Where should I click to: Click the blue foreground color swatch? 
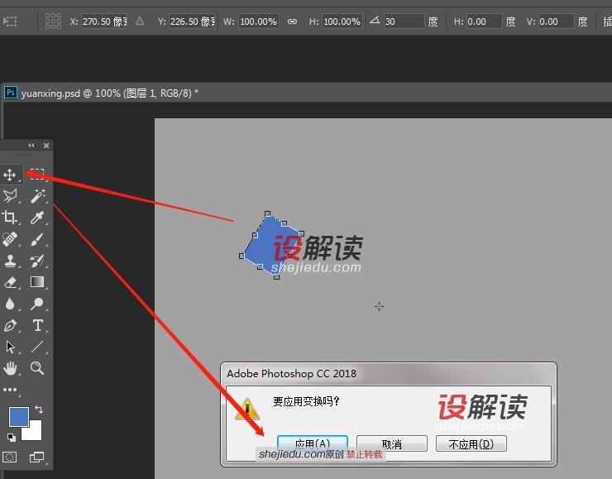coord(18,416)
